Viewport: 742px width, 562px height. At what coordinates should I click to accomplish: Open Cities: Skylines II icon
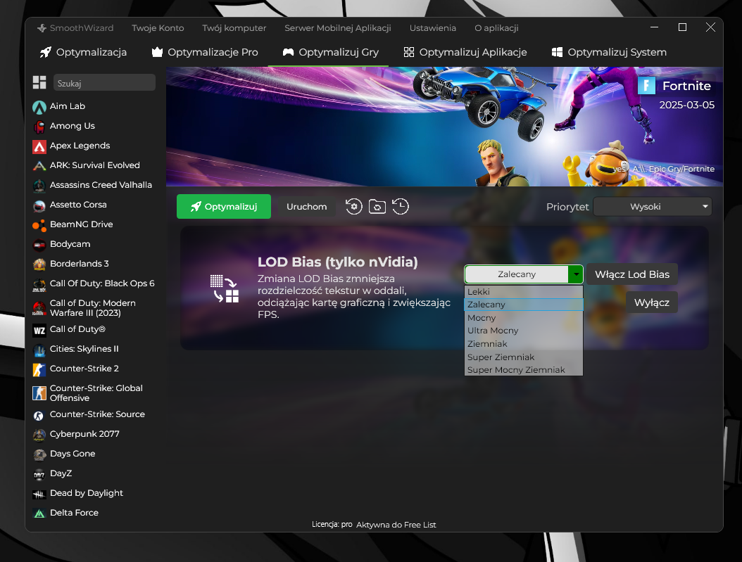click(39, 350)
